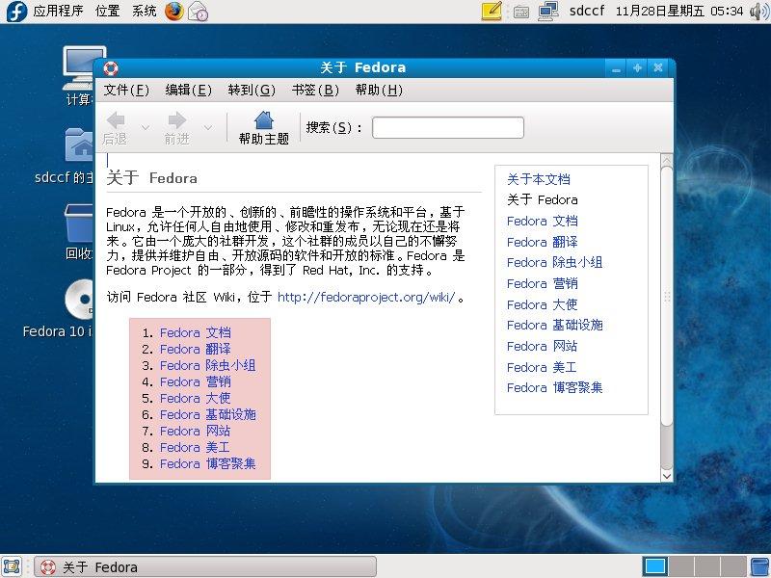Open the fedoraproject.org/wiki link
This screenshot has width=771, height=578.
(366, 298)
